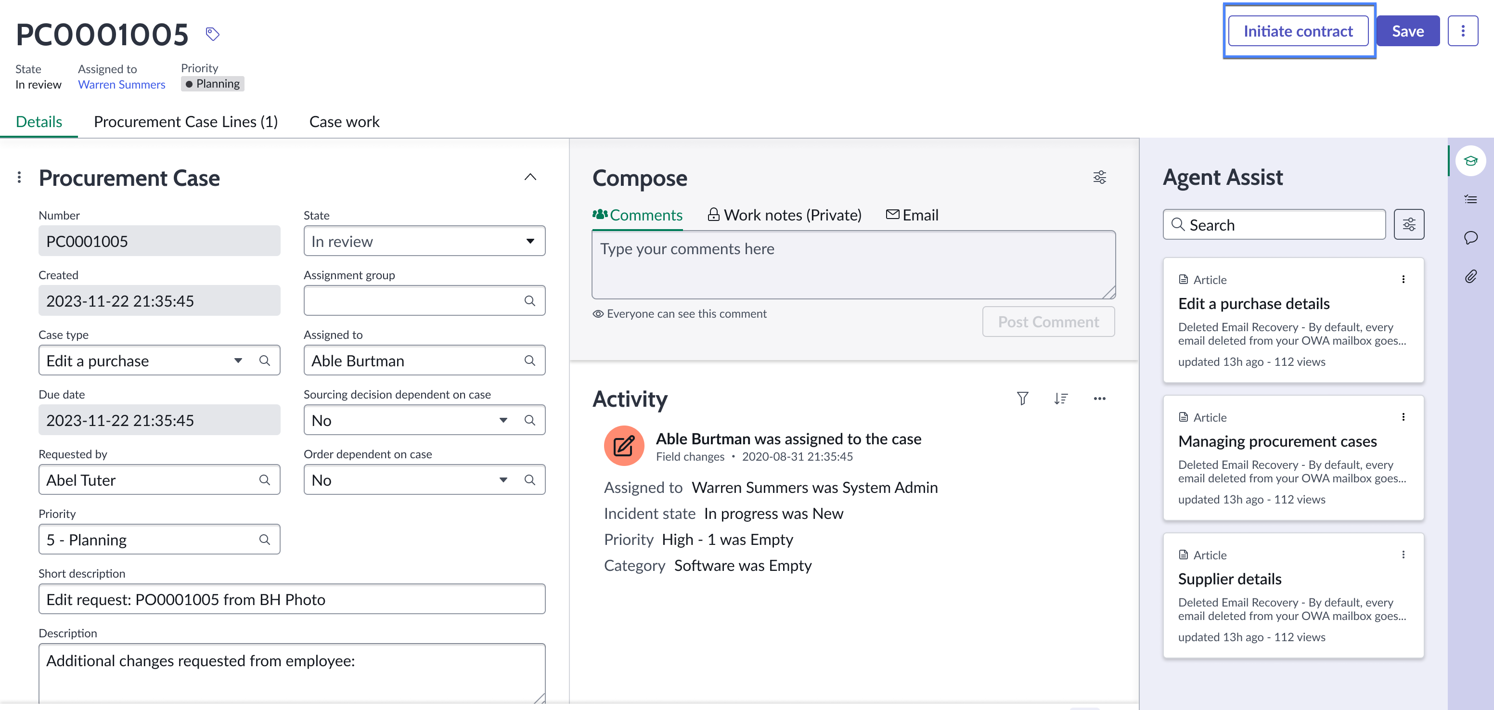Open the Procurement Case Lines (1) tab

(186, 121)
